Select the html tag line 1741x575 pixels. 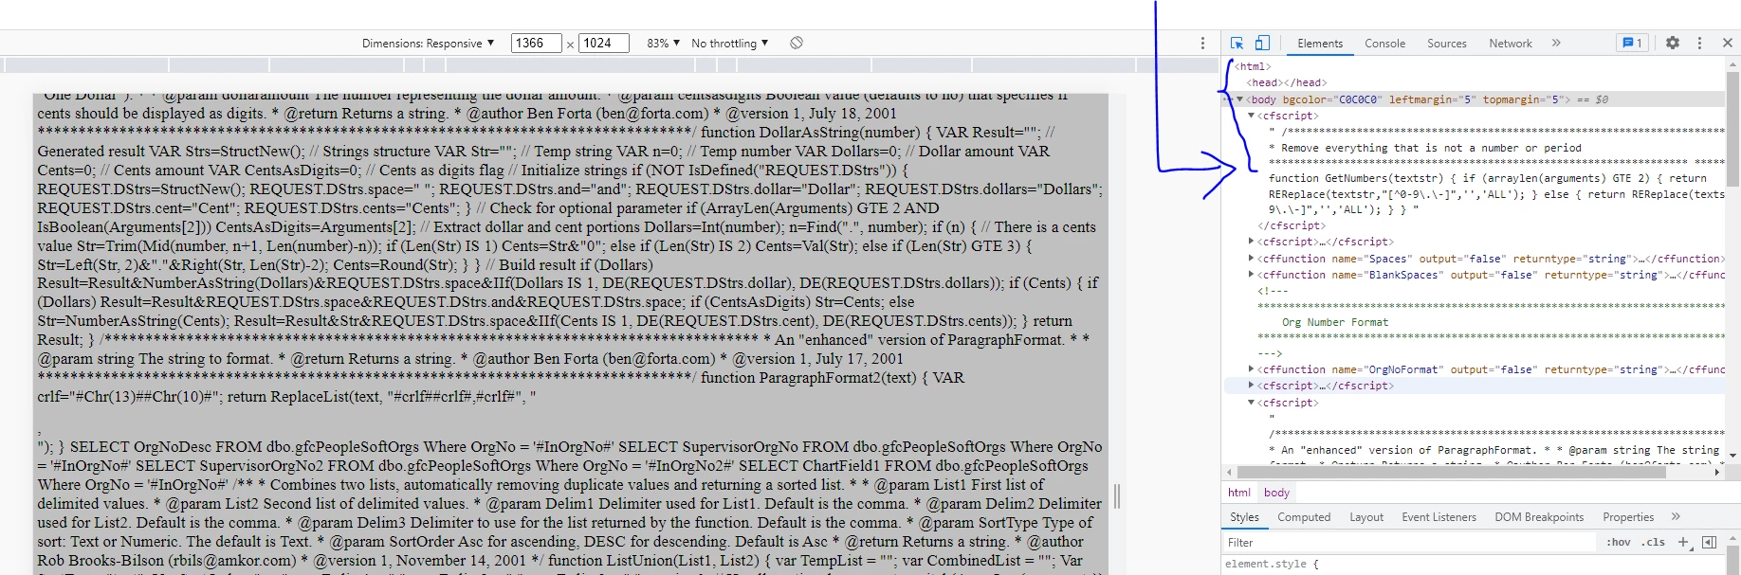tap(1252, 66)
